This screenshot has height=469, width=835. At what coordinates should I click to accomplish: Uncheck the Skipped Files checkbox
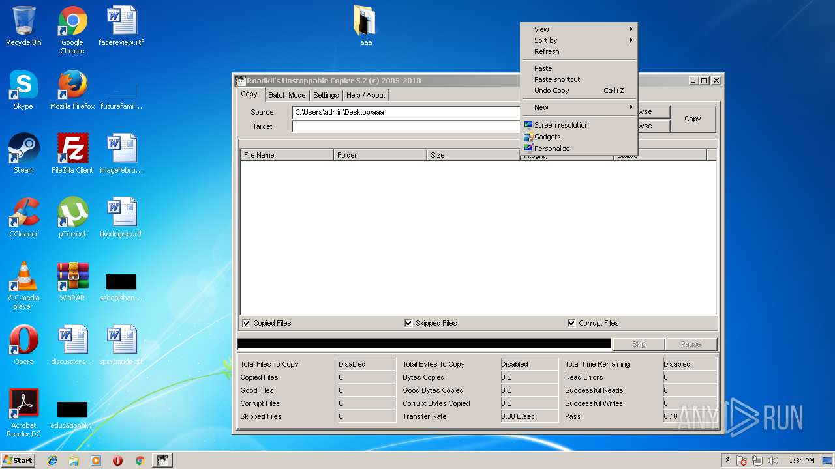click(x=408, y=323)
